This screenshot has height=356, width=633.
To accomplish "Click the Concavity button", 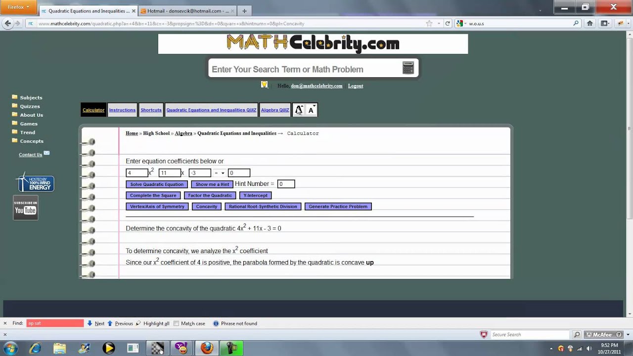I will tap(206, 206).
